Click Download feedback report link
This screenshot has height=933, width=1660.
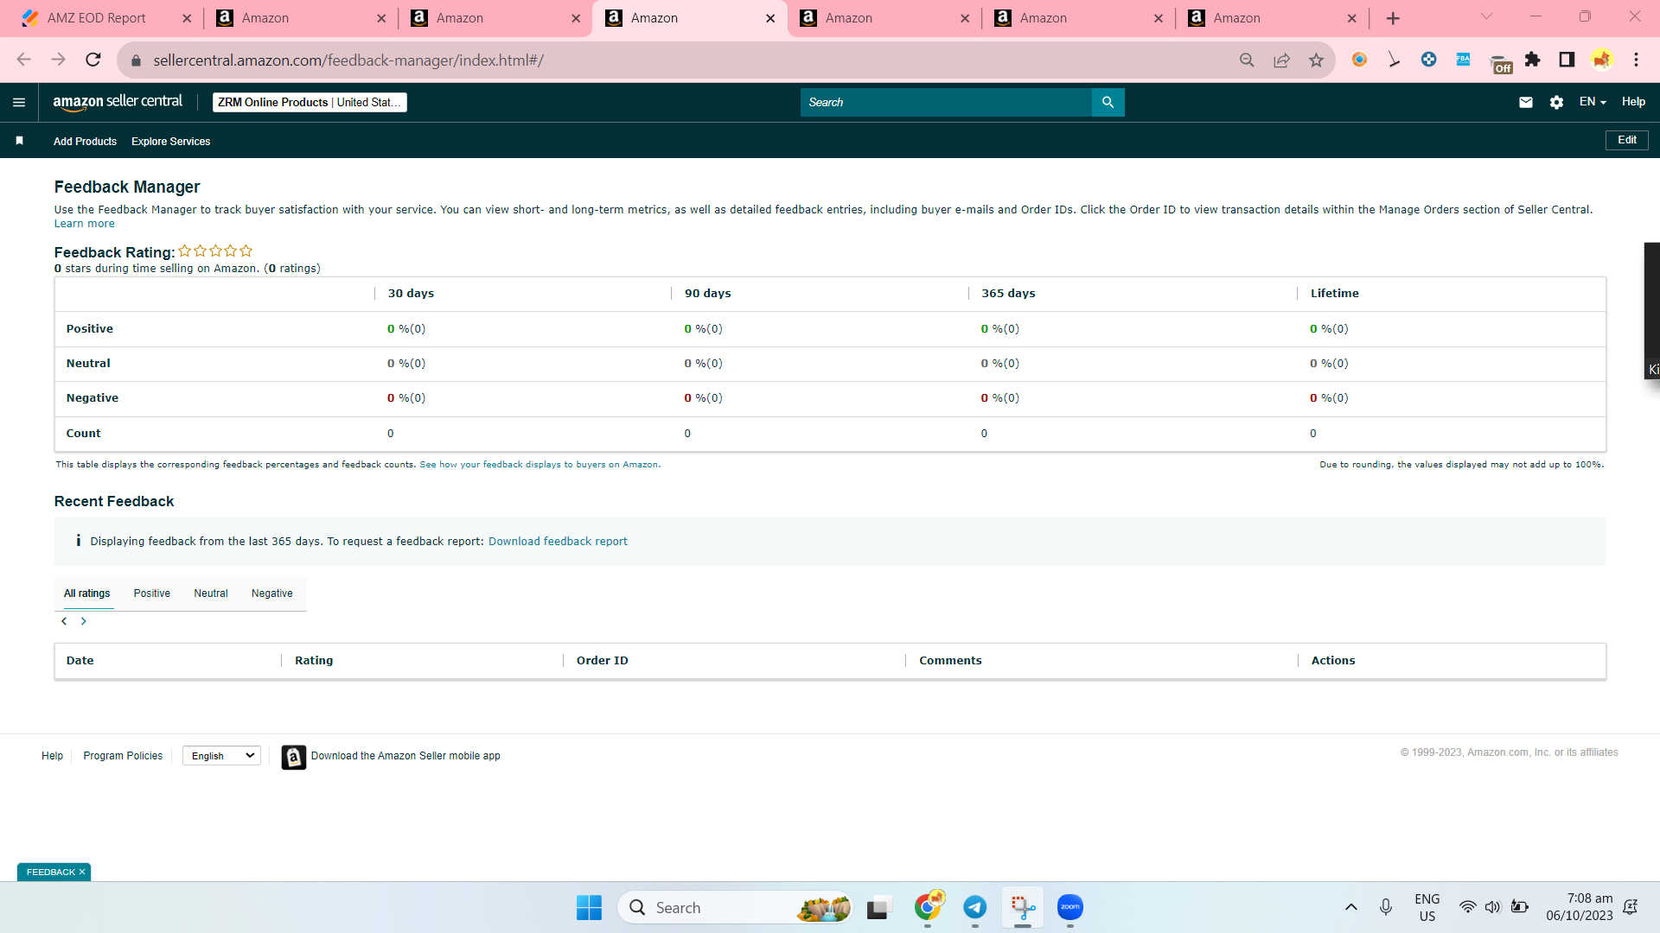(x=558, y=542)
